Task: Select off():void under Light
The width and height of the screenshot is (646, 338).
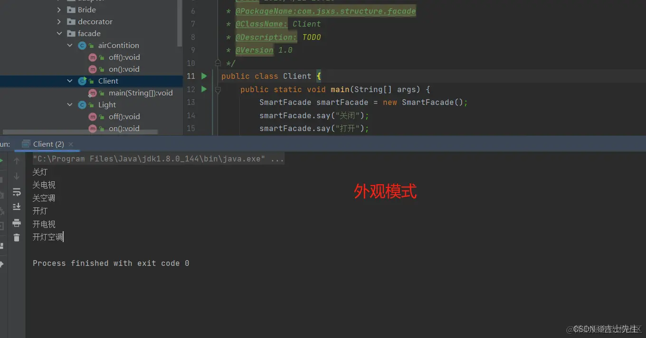Action: coord(124,117)
